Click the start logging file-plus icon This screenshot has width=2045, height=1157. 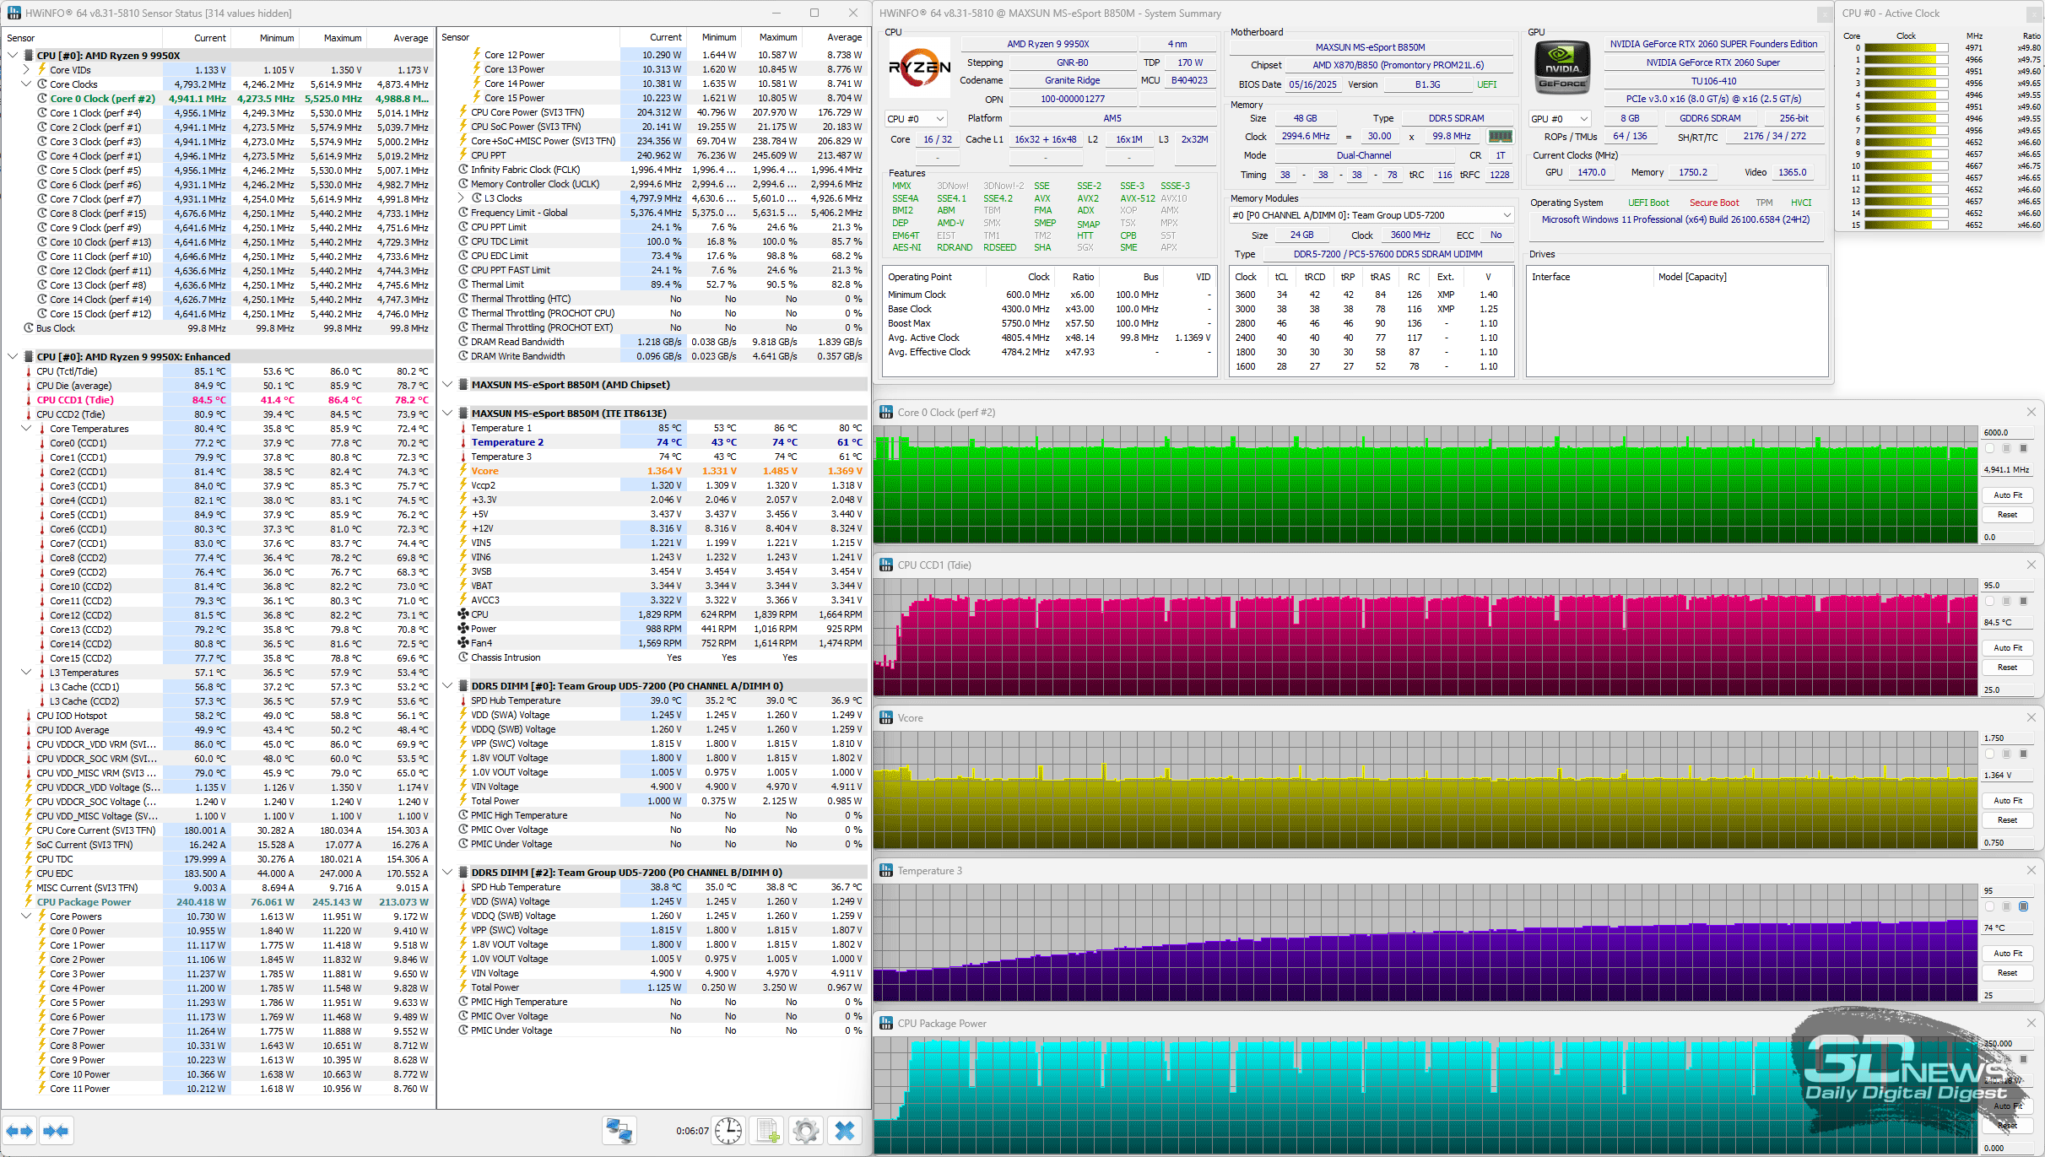[768, 1131]
